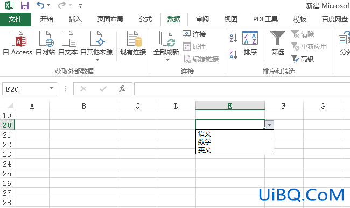Open 高级 filter options
This screenshot has width=350, height=208.
tap(303, 59)
